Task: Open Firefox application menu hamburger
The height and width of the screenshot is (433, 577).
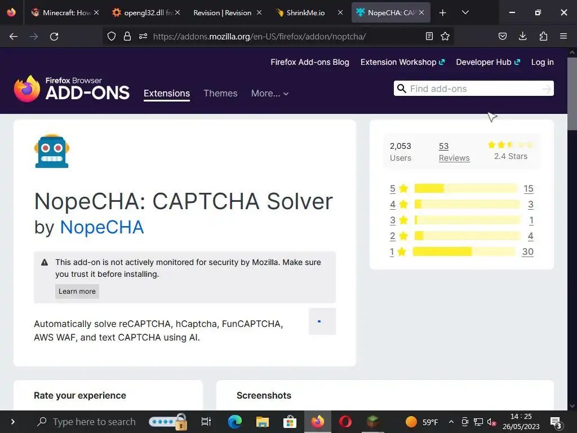Action: click(563, 36)
